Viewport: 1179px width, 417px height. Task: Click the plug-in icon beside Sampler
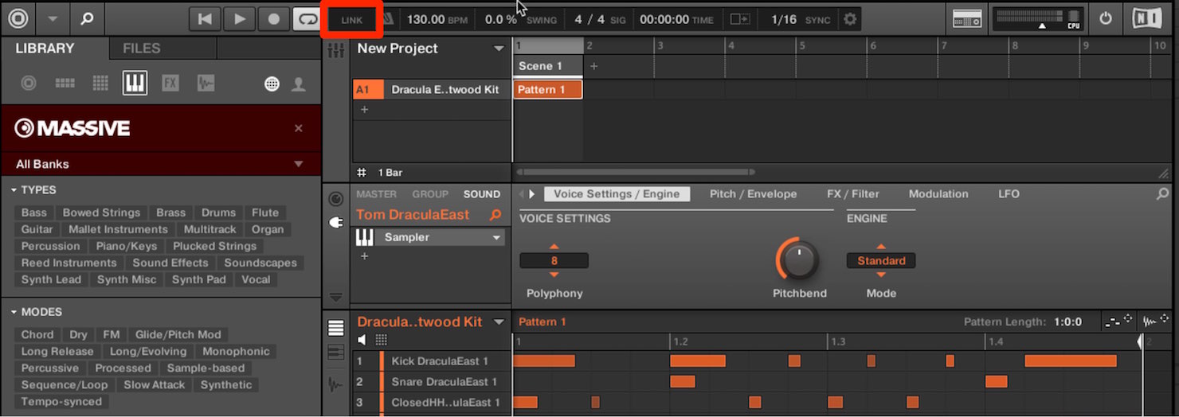click(x=365, y=237)
